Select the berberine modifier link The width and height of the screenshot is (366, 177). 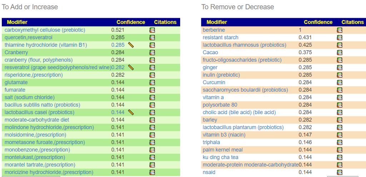point(214,30)
